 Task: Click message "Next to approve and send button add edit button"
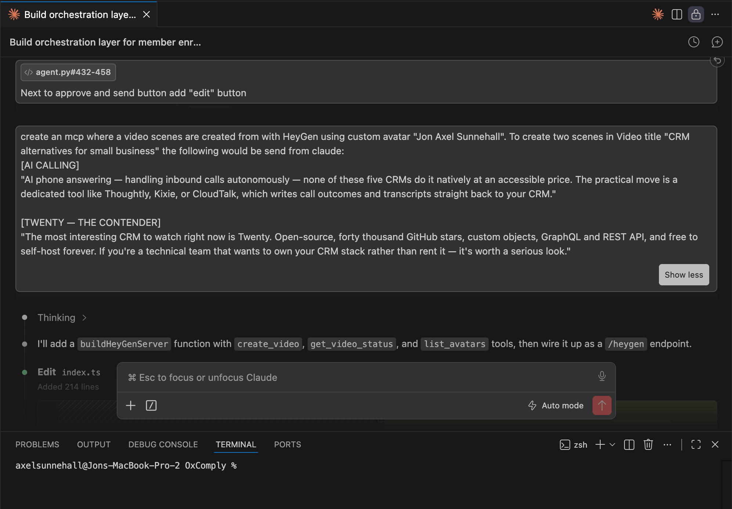tap(133, 93)
